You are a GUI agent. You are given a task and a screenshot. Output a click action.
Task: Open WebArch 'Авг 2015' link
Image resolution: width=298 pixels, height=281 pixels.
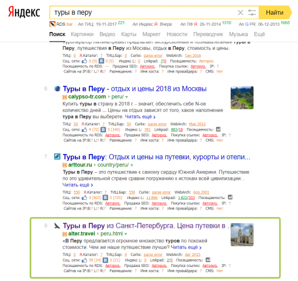pos(192,255)
